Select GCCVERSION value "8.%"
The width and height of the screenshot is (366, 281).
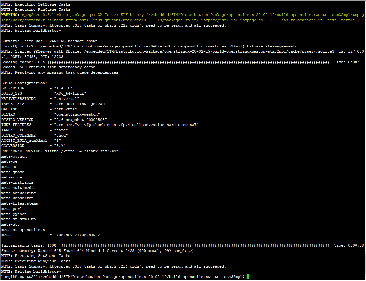60,146
